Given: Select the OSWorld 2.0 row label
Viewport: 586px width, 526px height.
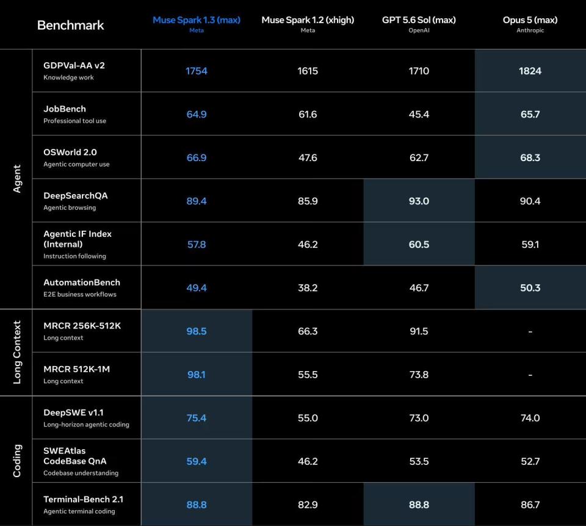Looking at the screenshot, I should coord(70,152).
